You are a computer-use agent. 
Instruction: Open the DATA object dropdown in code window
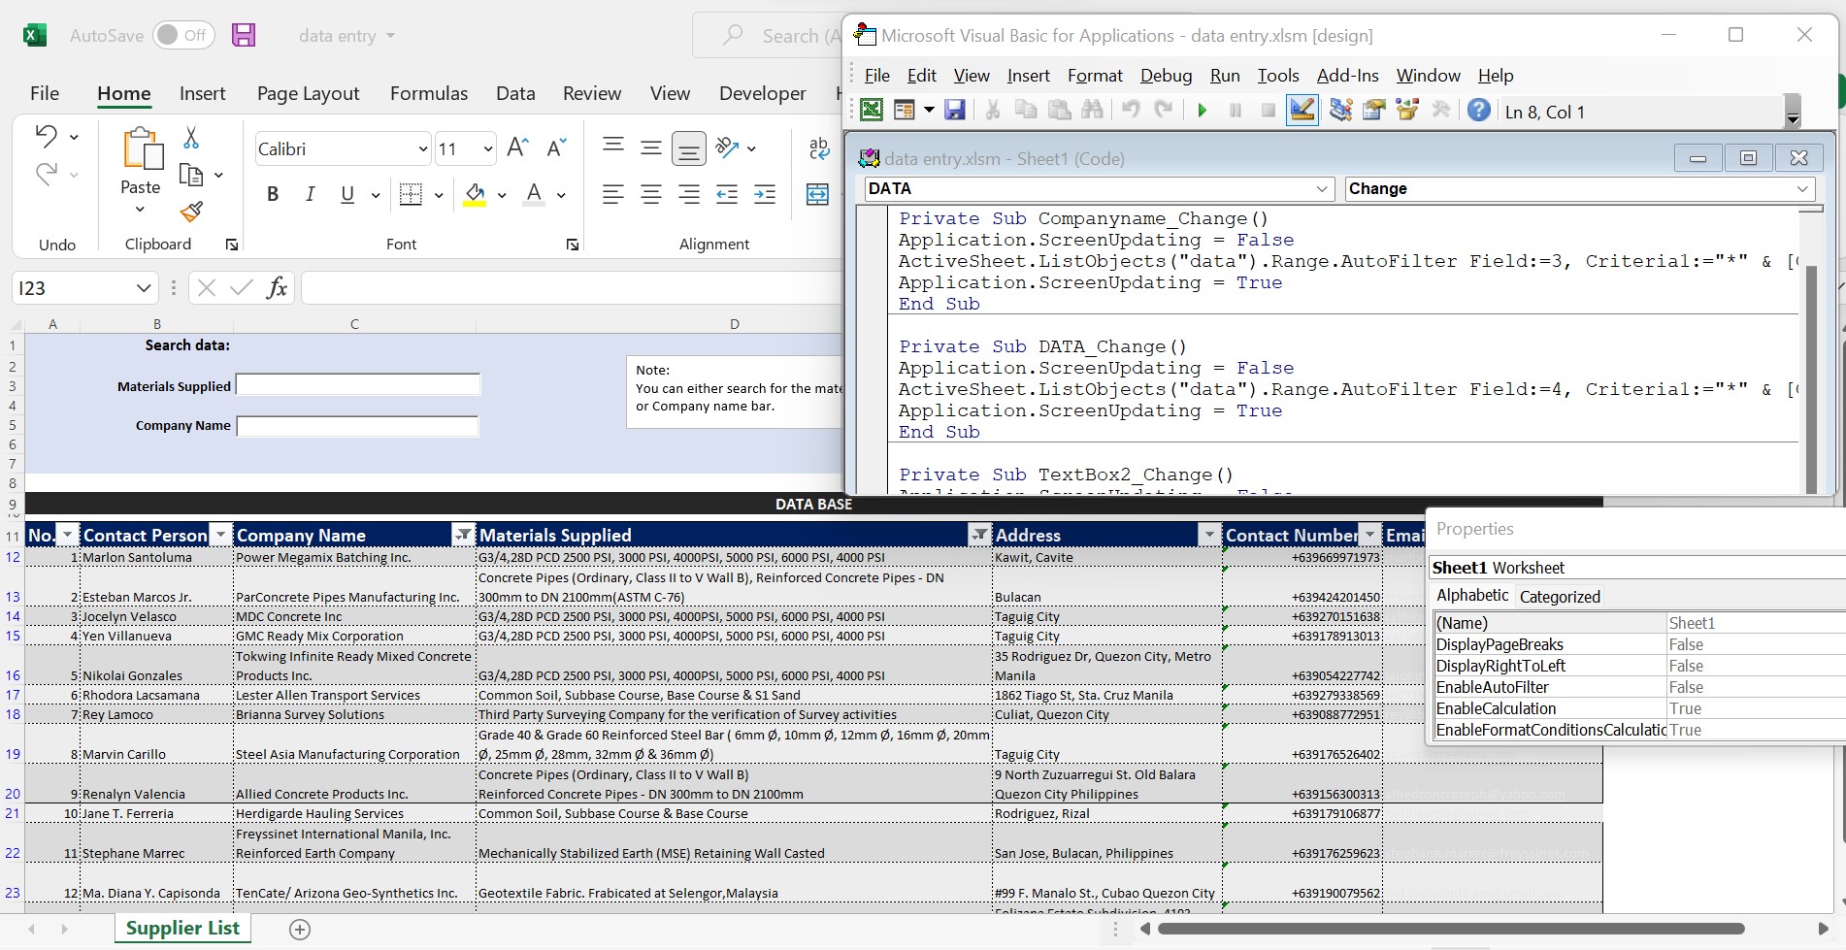pos(1321,189)
